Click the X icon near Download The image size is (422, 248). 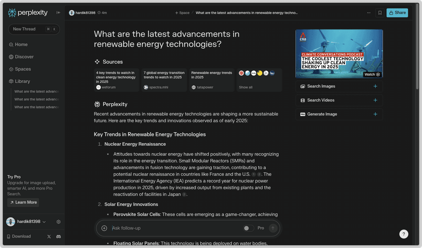click(x=49, y=236)
